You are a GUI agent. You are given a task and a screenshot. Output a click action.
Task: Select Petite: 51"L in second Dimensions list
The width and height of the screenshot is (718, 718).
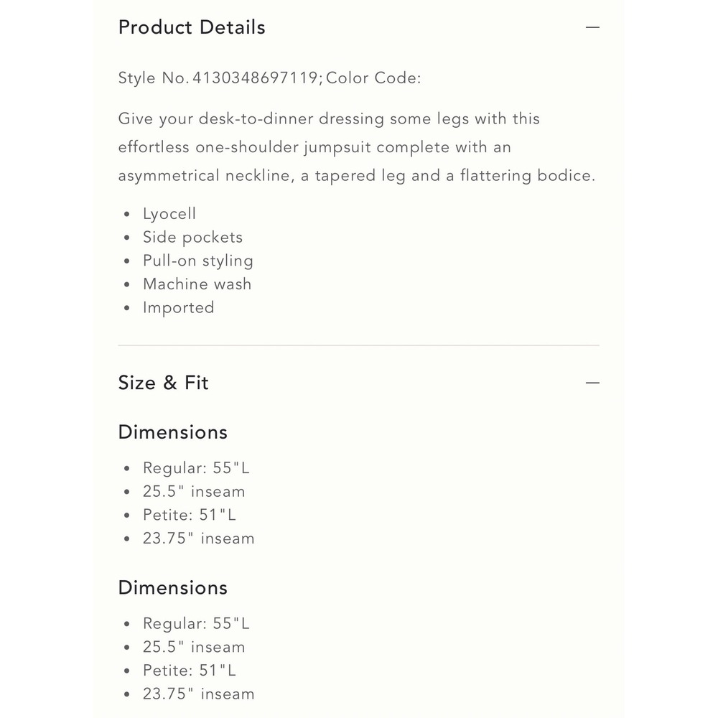[190, 671]
